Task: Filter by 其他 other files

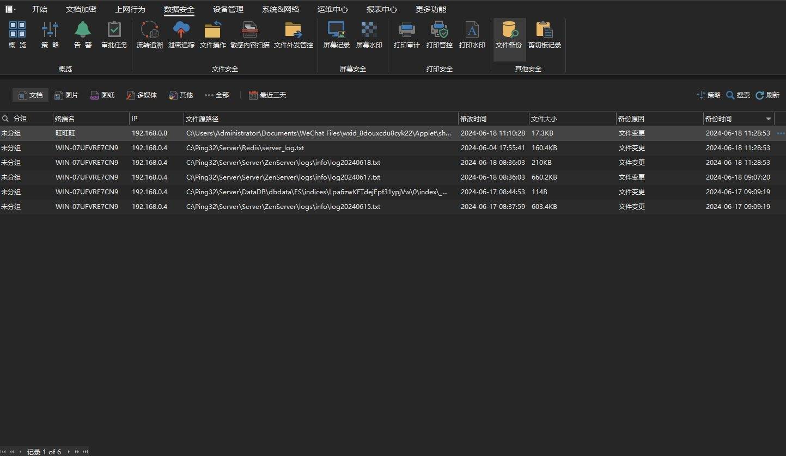Action: (x=181, y=95)
